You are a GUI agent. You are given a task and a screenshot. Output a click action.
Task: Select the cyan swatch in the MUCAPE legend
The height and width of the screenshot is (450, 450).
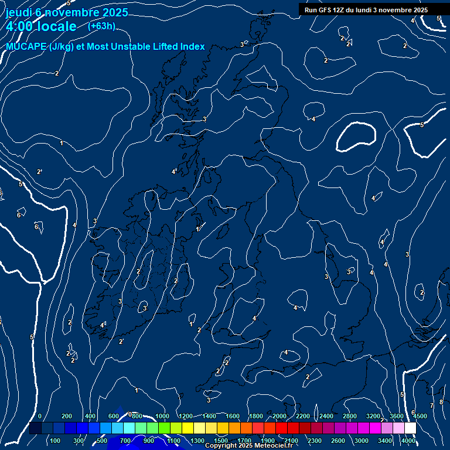coord(129,428)
